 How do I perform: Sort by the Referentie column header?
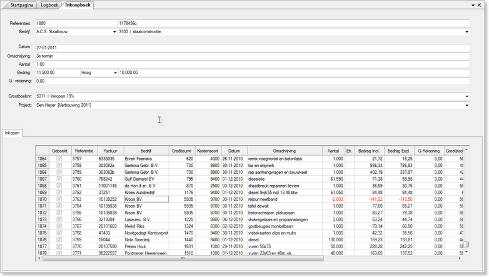[84, 151]
